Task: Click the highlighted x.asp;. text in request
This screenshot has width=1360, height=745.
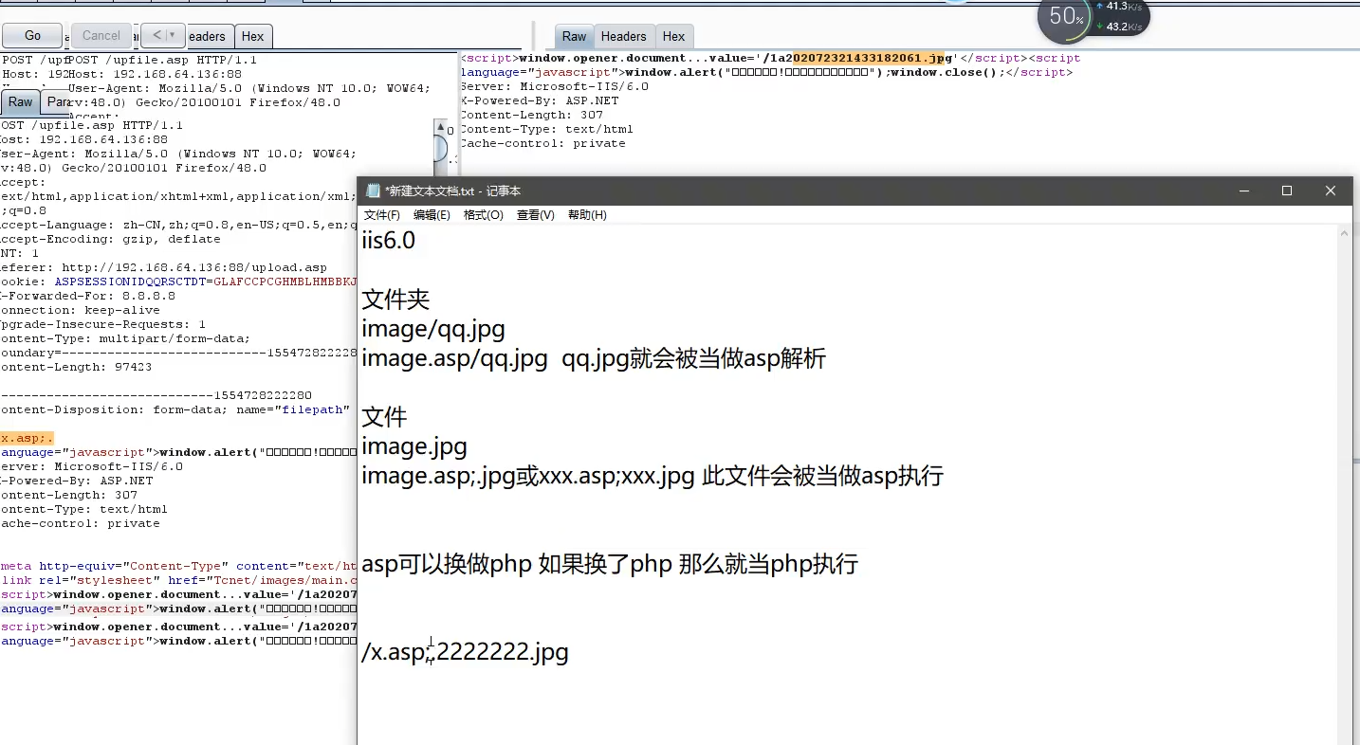Action: point(27,438)
